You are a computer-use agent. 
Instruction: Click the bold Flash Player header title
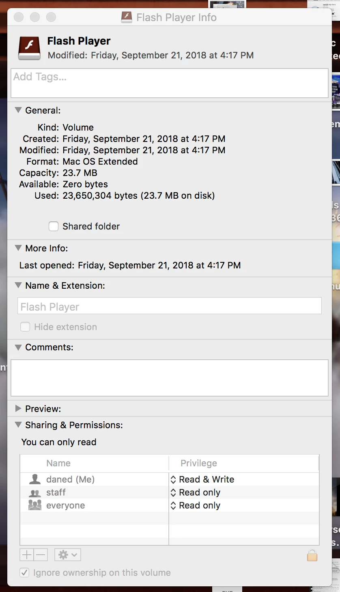[x=79, y=41]
